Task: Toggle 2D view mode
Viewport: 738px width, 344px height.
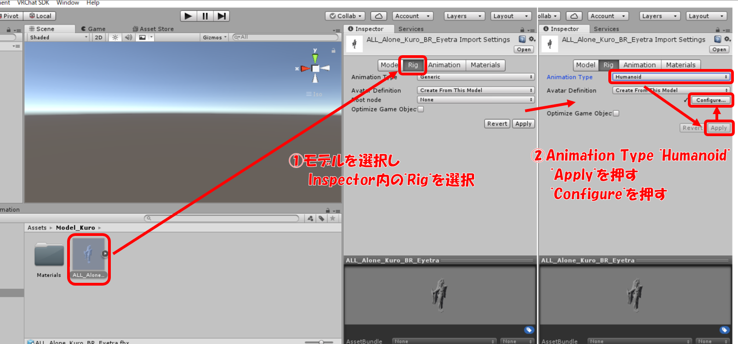Action: [98, 38]
